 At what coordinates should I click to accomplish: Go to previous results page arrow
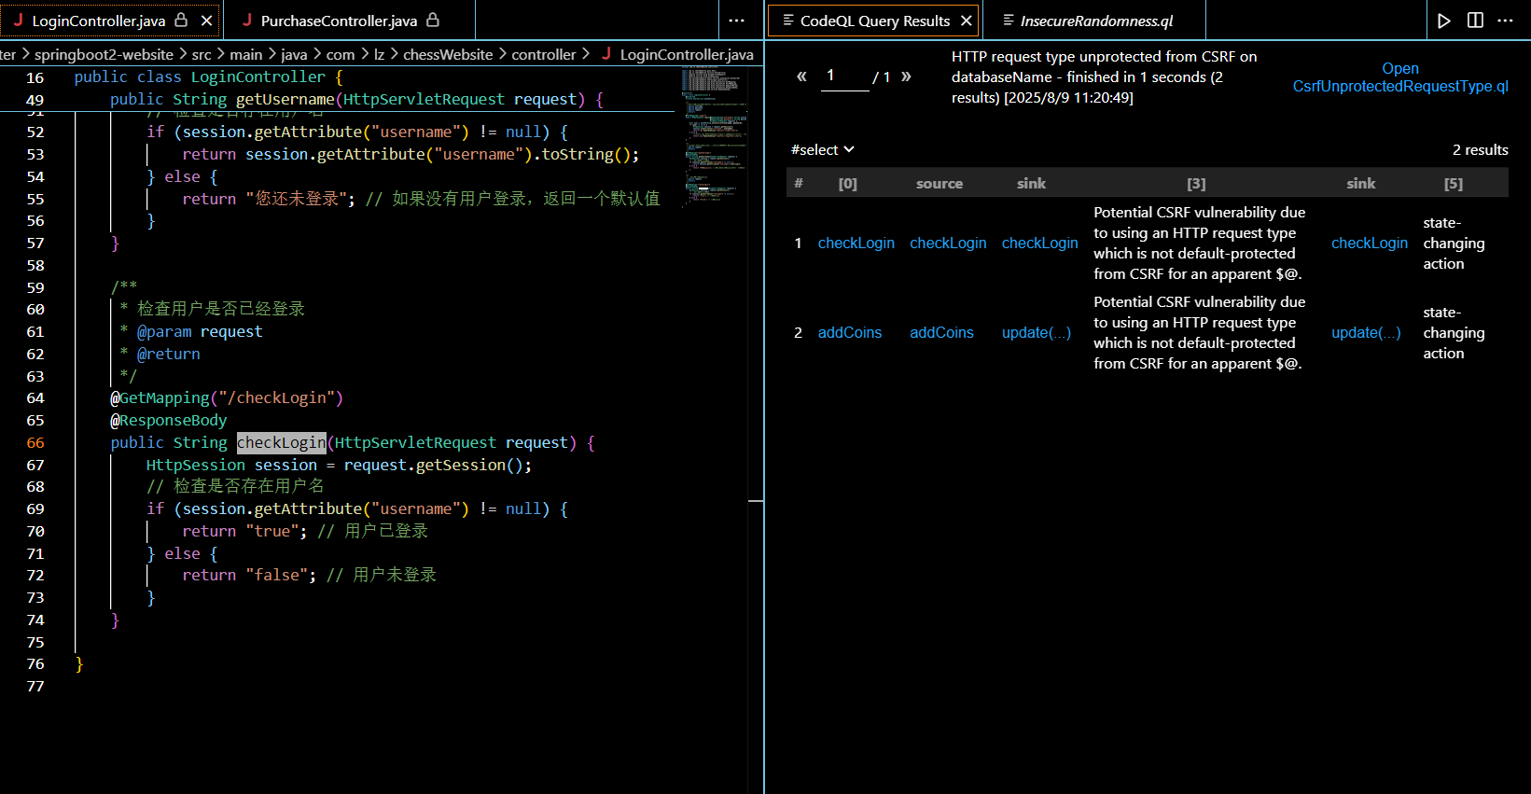pyautogui.click(x=800, y=77)
